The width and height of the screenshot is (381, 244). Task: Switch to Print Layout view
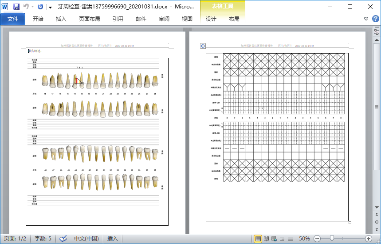click(258, 239)
